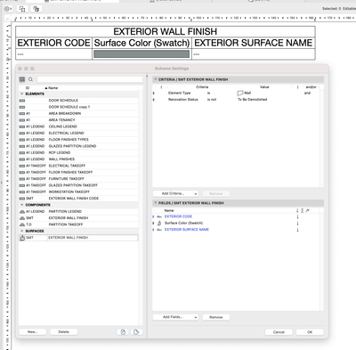Click the surface icon of the SURFACES SMT row

[22, 238]
